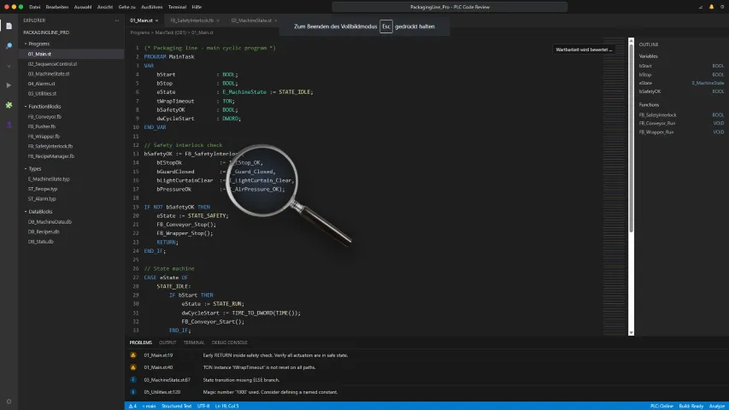Open the Run and Debug play icon
The width and height of the screenshot is (729, 410).
9,85
